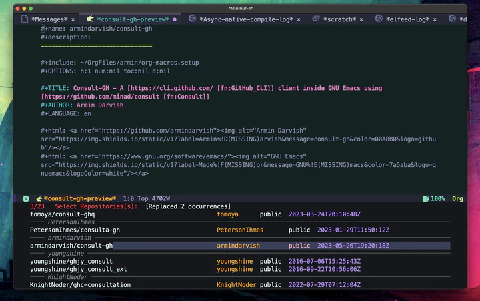Viewport: 480px width, 301px height.
Task: Switch to the *Messages* tab
Action: [49, 19]
